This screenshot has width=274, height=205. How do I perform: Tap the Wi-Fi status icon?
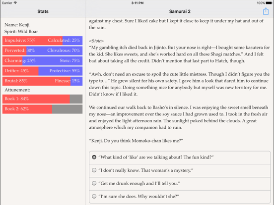[x=15, y=3]
